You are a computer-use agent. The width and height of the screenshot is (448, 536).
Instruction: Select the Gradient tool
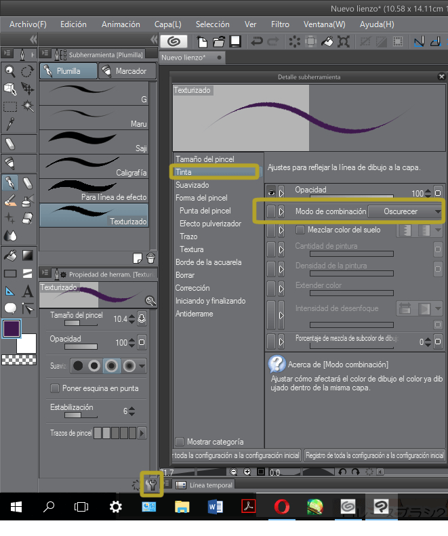click(x=28, y=255)
